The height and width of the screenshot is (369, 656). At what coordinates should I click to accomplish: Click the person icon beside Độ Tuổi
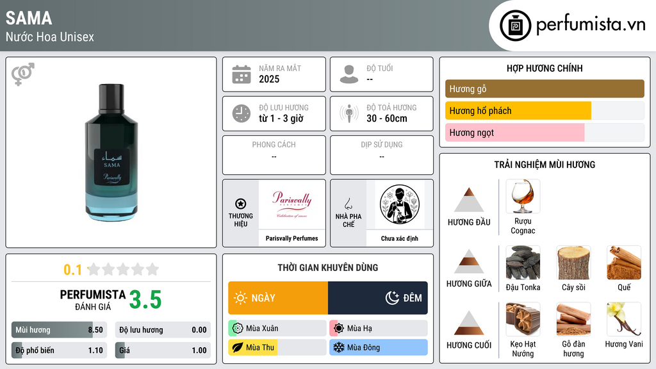click(349, 74)
